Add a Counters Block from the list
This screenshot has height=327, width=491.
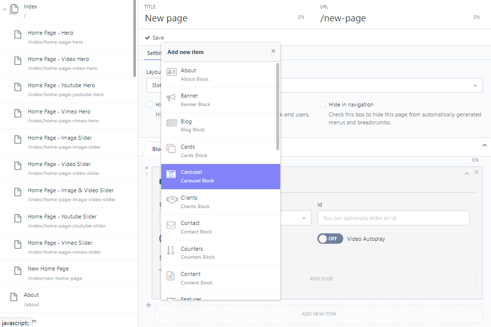point(220,253)
